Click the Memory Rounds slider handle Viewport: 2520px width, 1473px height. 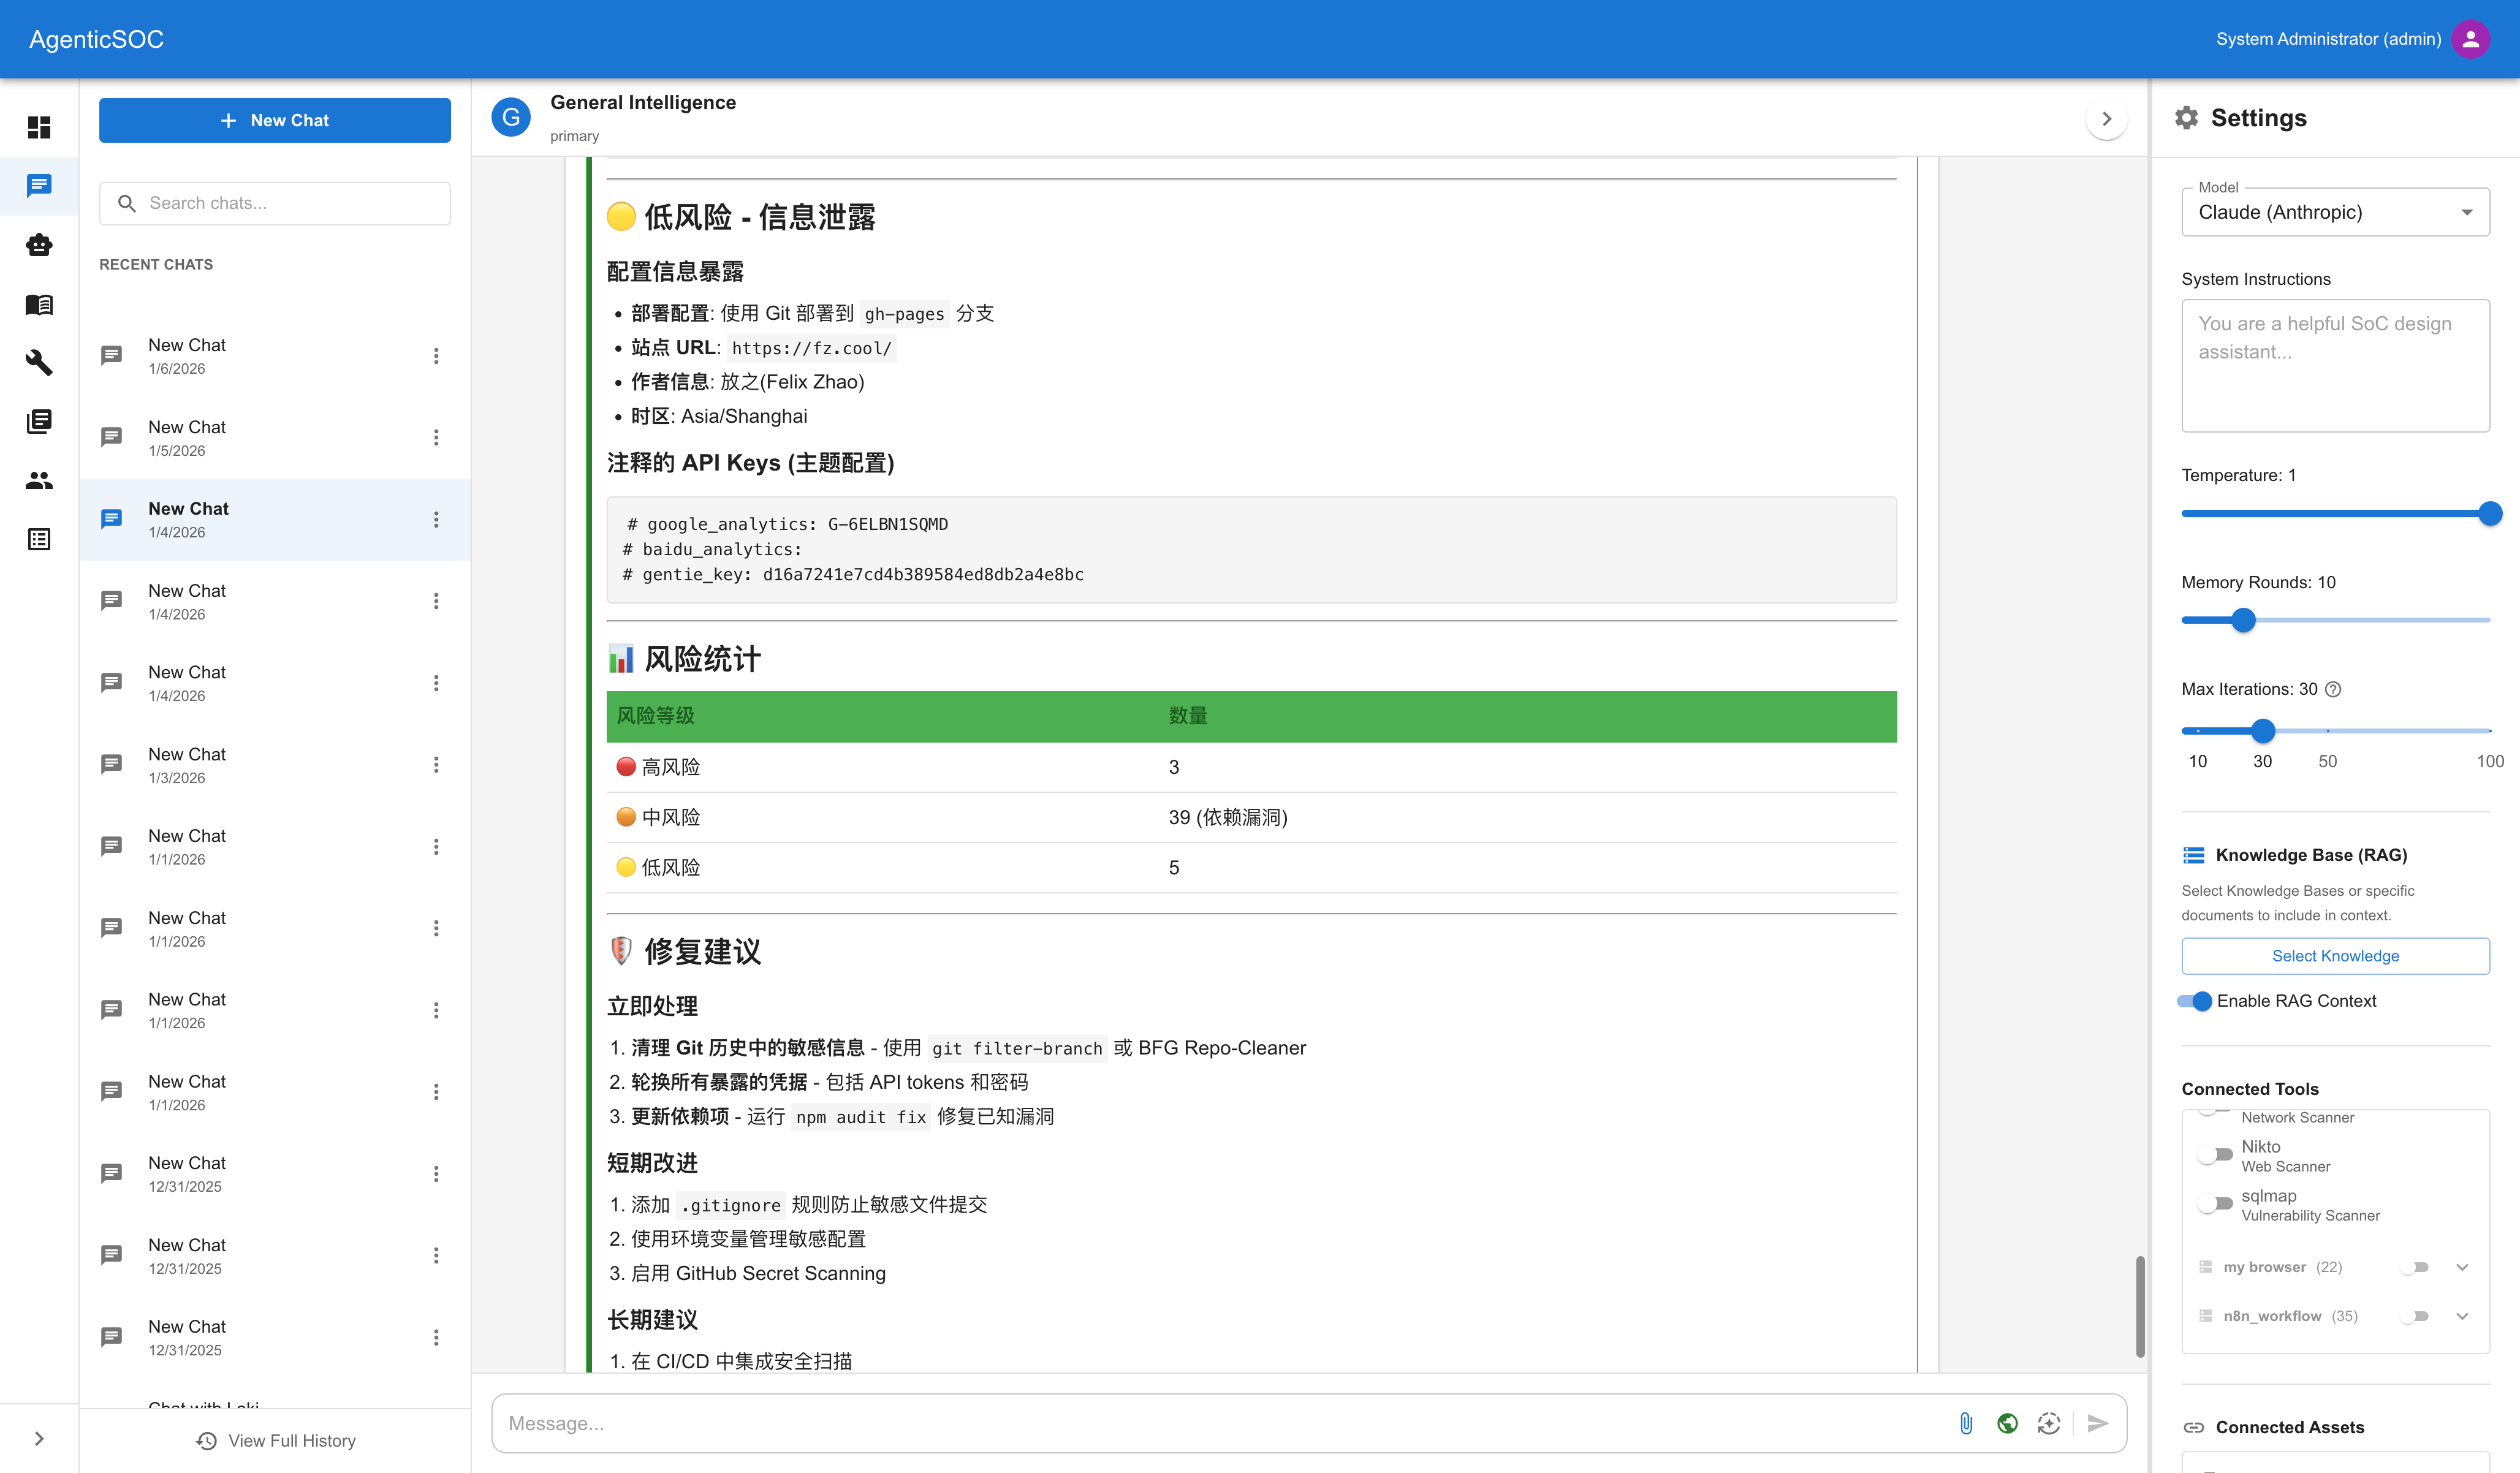coord(2243,620)
